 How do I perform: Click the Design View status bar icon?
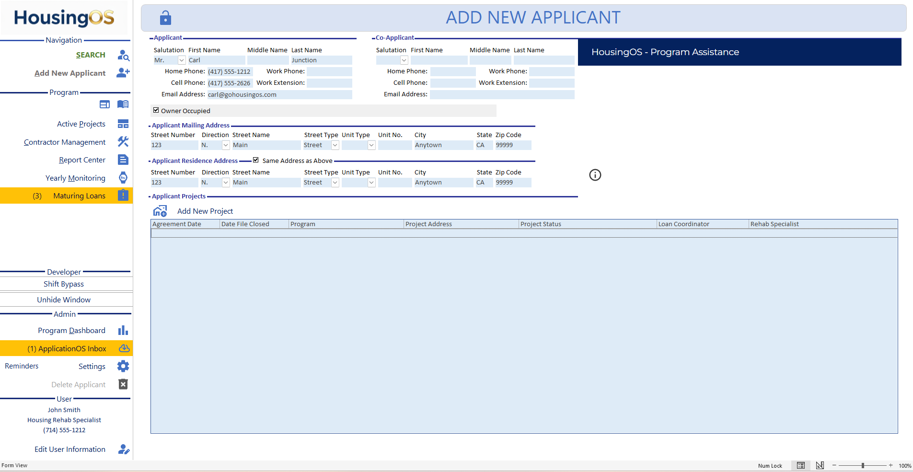[x=820, y=465]
